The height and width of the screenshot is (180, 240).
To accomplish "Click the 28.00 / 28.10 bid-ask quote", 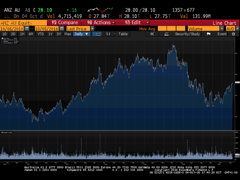I will click(140, 10).
